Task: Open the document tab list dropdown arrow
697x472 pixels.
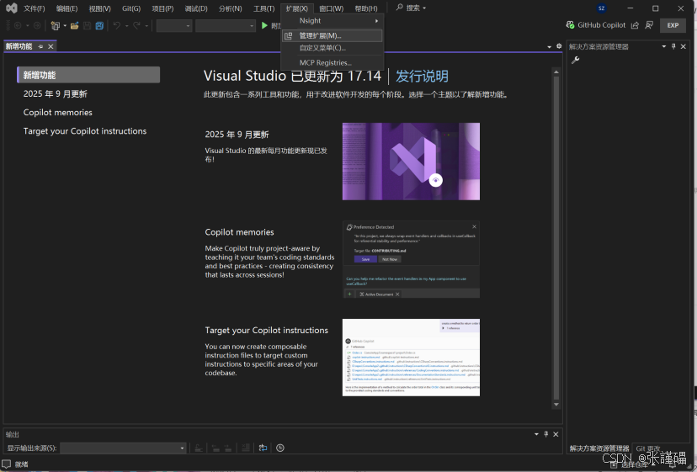Action: coord(550,46)
